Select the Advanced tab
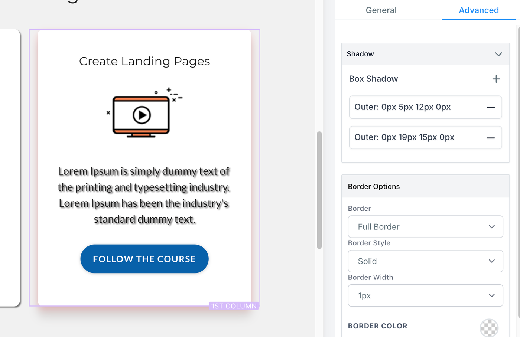 pyautogui.click(x=478, y=10)
